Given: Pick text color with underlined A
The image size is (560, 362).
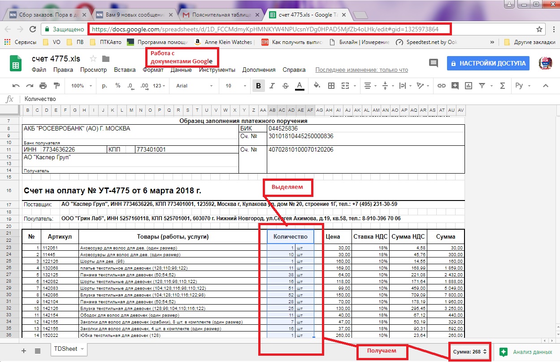Looking at the screenshot, I should [300, 86].
